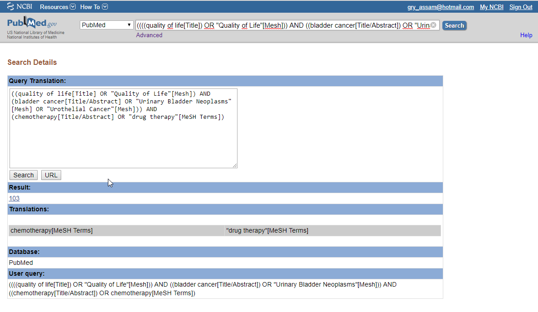Clear the search box with the X icon
This screenshot has height=312, width=538.
[x=433, y=25]
